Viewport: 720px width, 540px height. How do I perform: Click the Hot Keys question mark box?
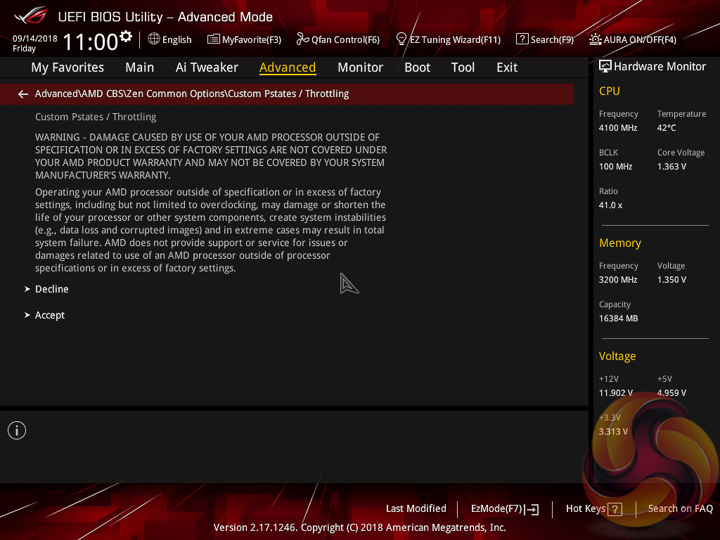[615, 509]
